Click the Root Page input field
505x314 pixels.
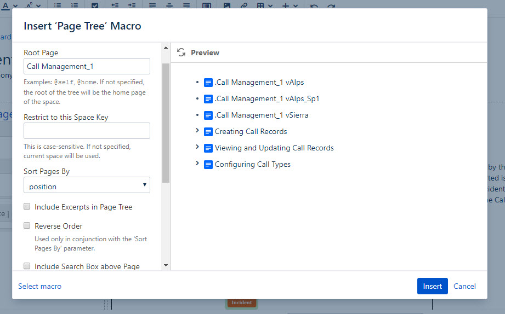pos(87,66)
